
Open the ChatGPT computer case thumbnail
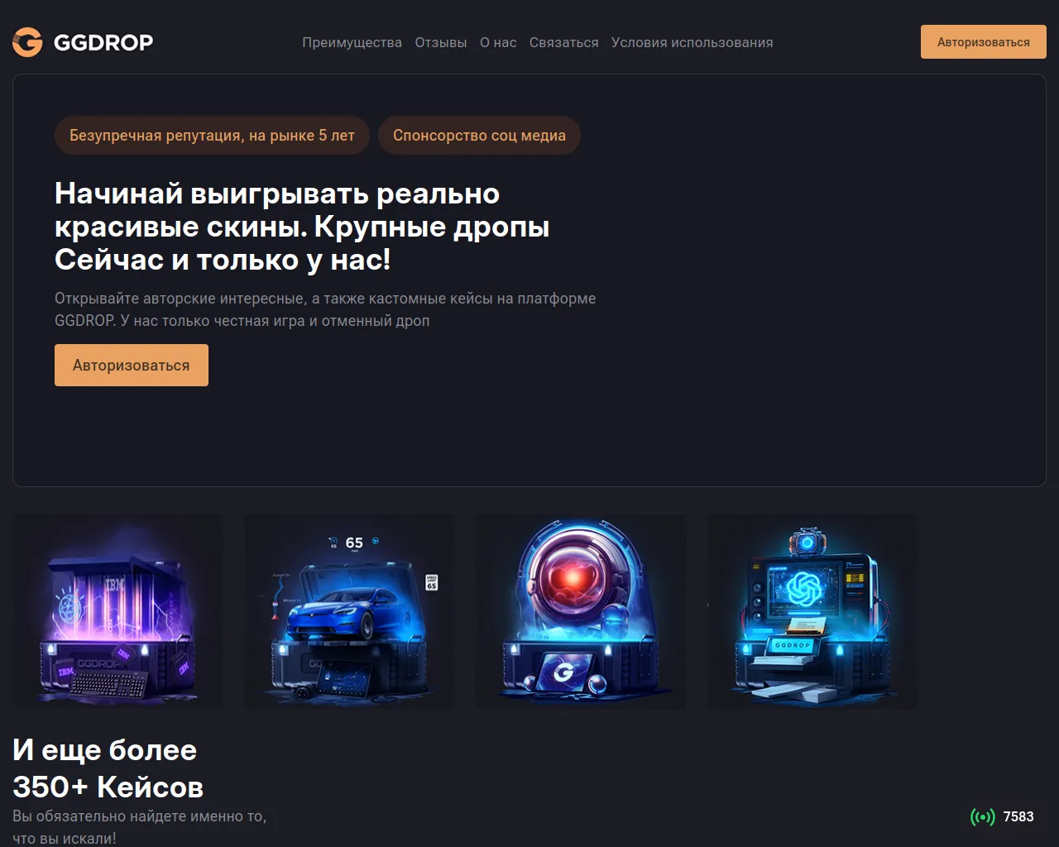812,612
